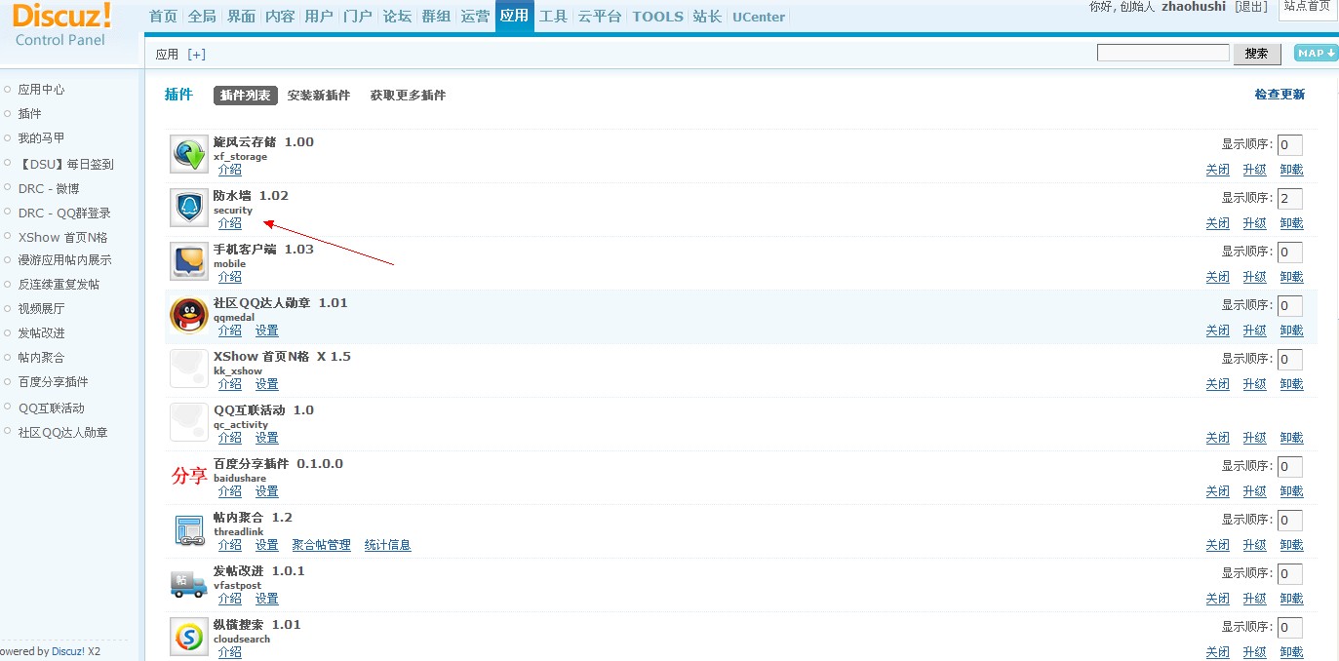The height and width of the screenshot is (661, 1339).
Task: Switch to the 安装新插件 tab
Action: pos(319,96)
